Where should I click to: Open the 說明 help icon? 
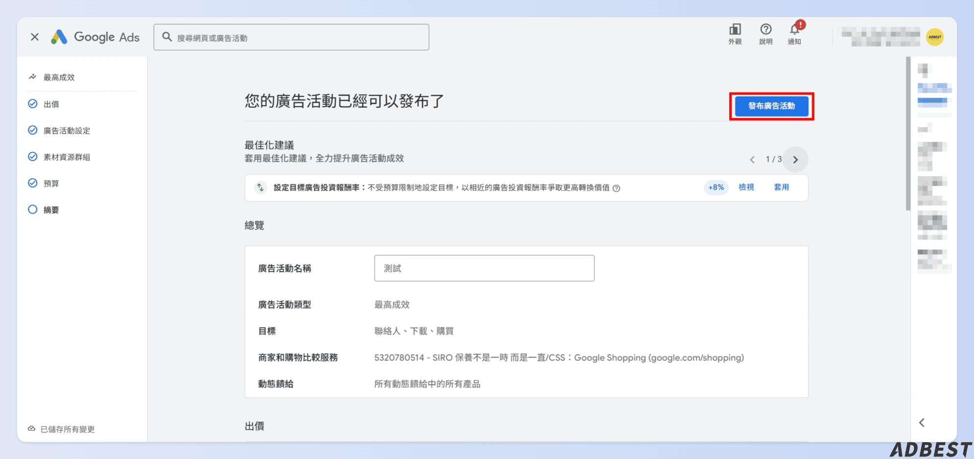pos(766,34)
